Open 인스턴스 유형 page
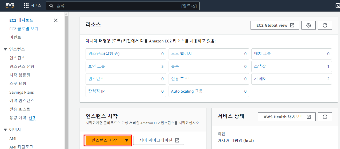 [x=22, y=66]
